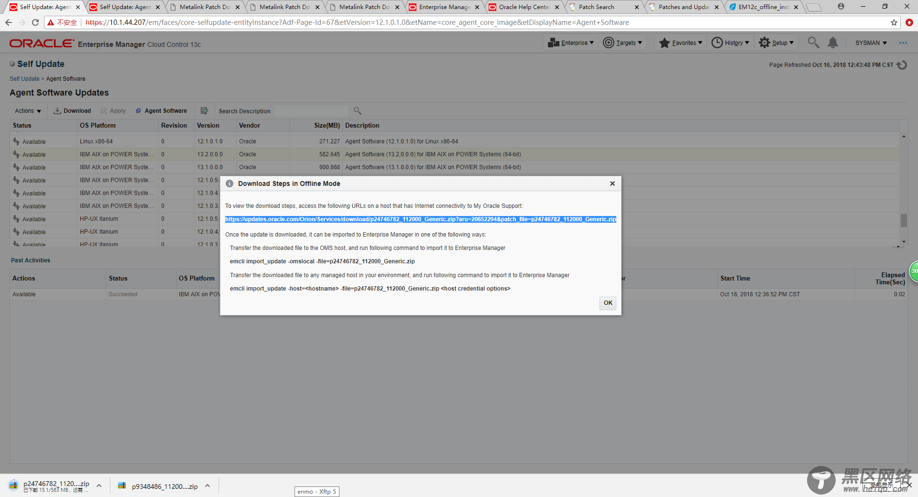The image size is (918, 497).
Task: Switch to the Patches and Updates browser tab
Action: tap(683, 7)
